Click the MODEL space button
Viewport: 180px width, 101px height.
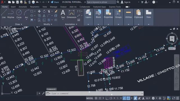tap(90, 98)
